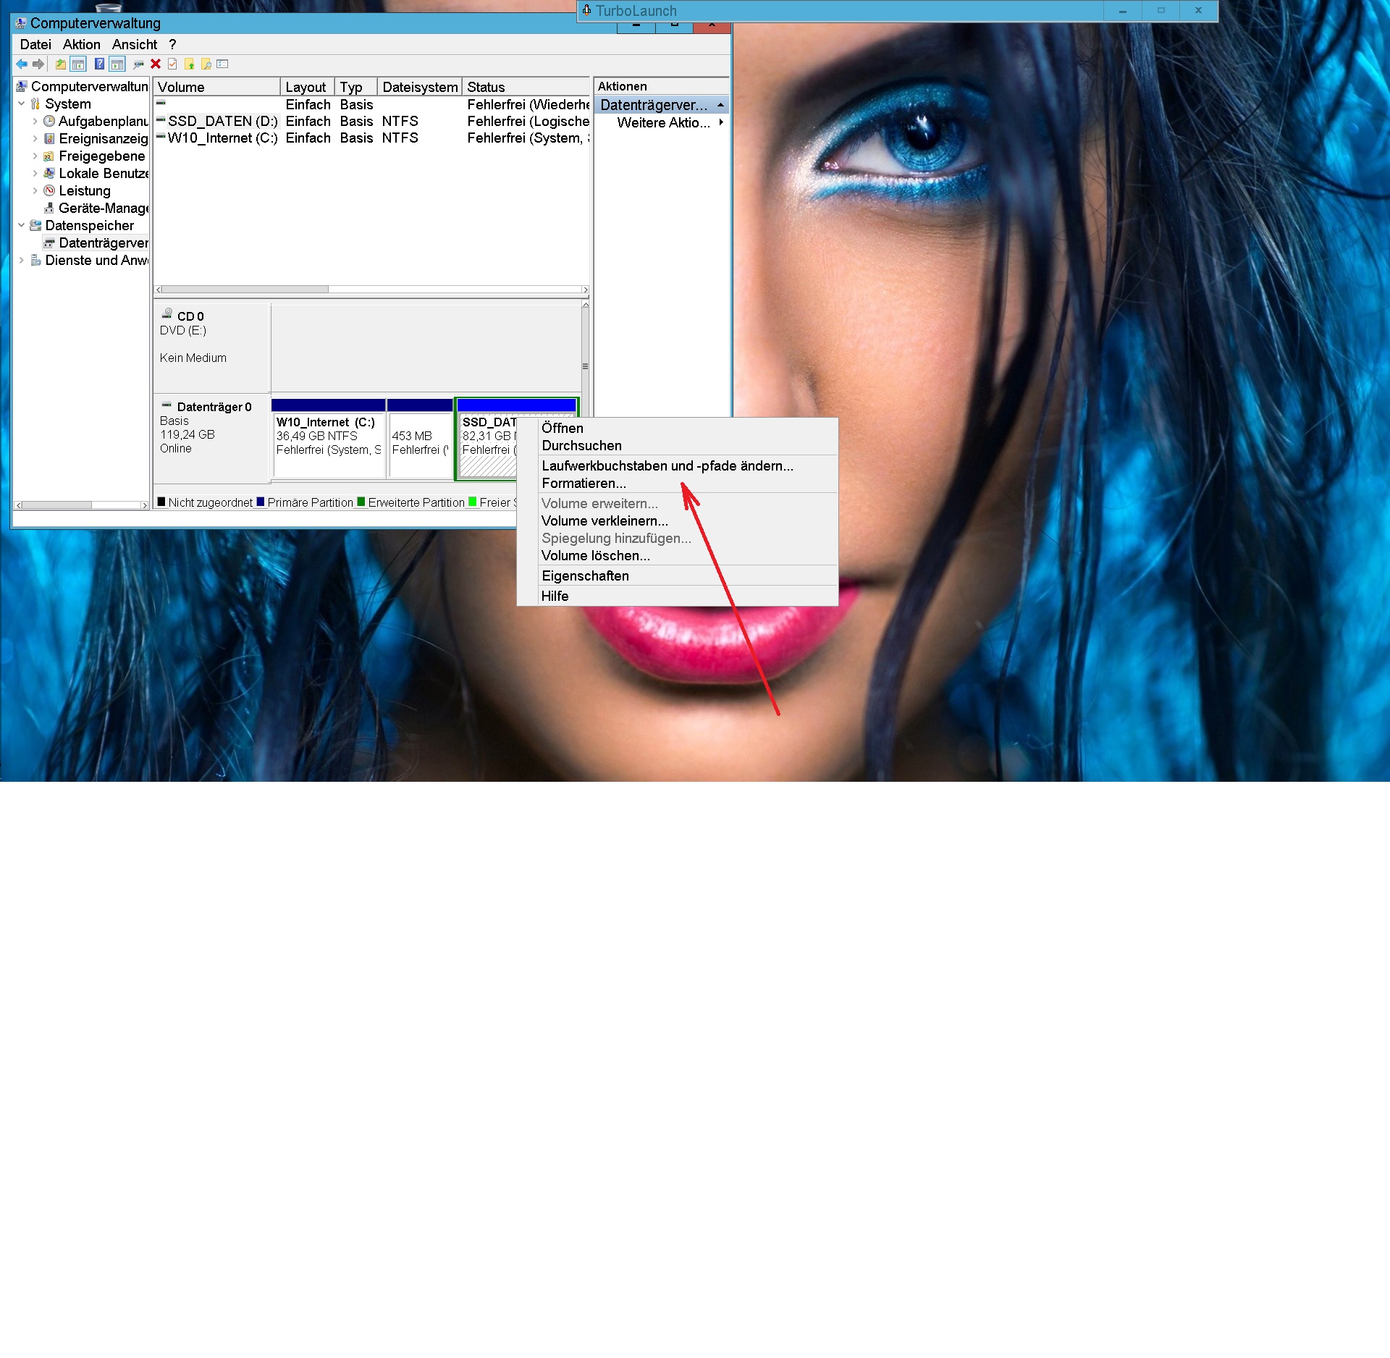Click the blue Back arrow in toolbar
This screenshot has width=1390, height=1358.
coord(22,64)
